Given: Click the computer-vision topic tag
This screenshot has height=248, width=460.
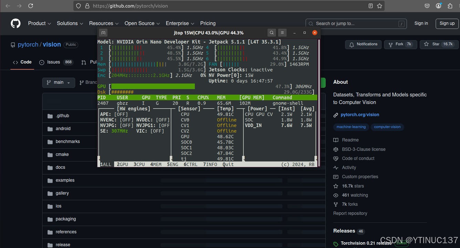Looking at the screenshot, I should point(387,127).
